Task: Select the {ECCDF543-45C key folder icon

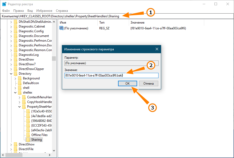Action: click(x=28, y=126)
